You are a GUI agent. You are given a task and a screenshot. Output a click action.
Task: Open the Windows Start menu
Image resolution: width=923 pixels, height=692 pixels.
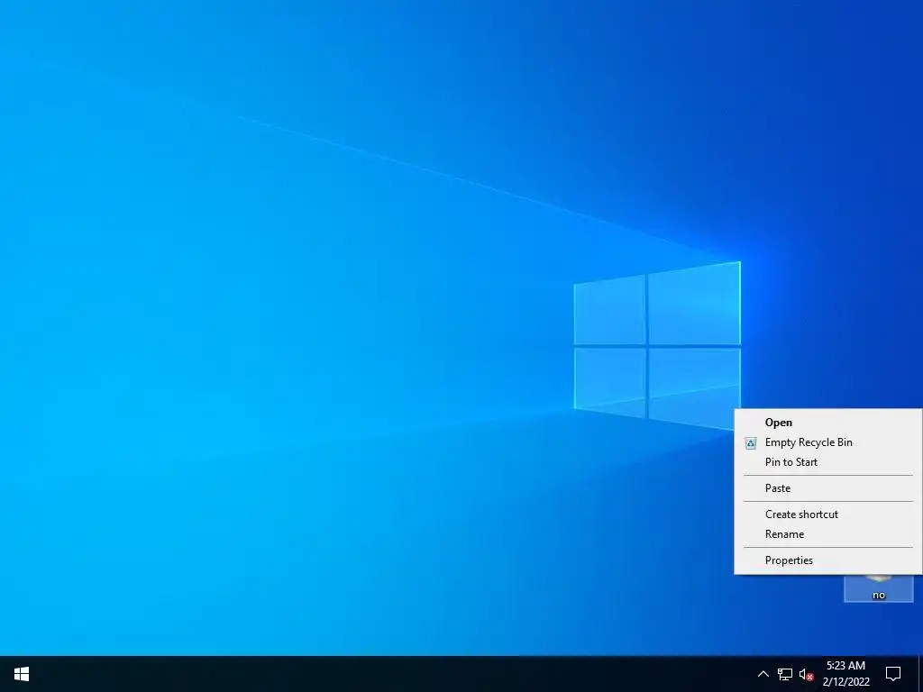point(22,674)
